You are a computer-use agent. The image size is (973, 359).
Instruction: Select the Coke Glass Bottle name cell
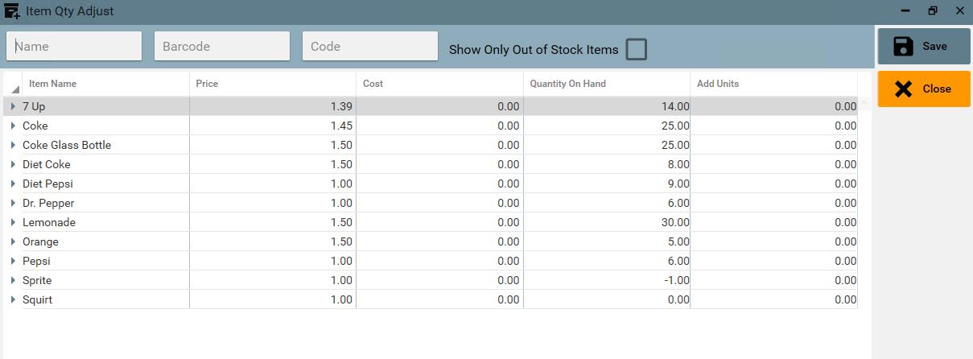(105, 145)
